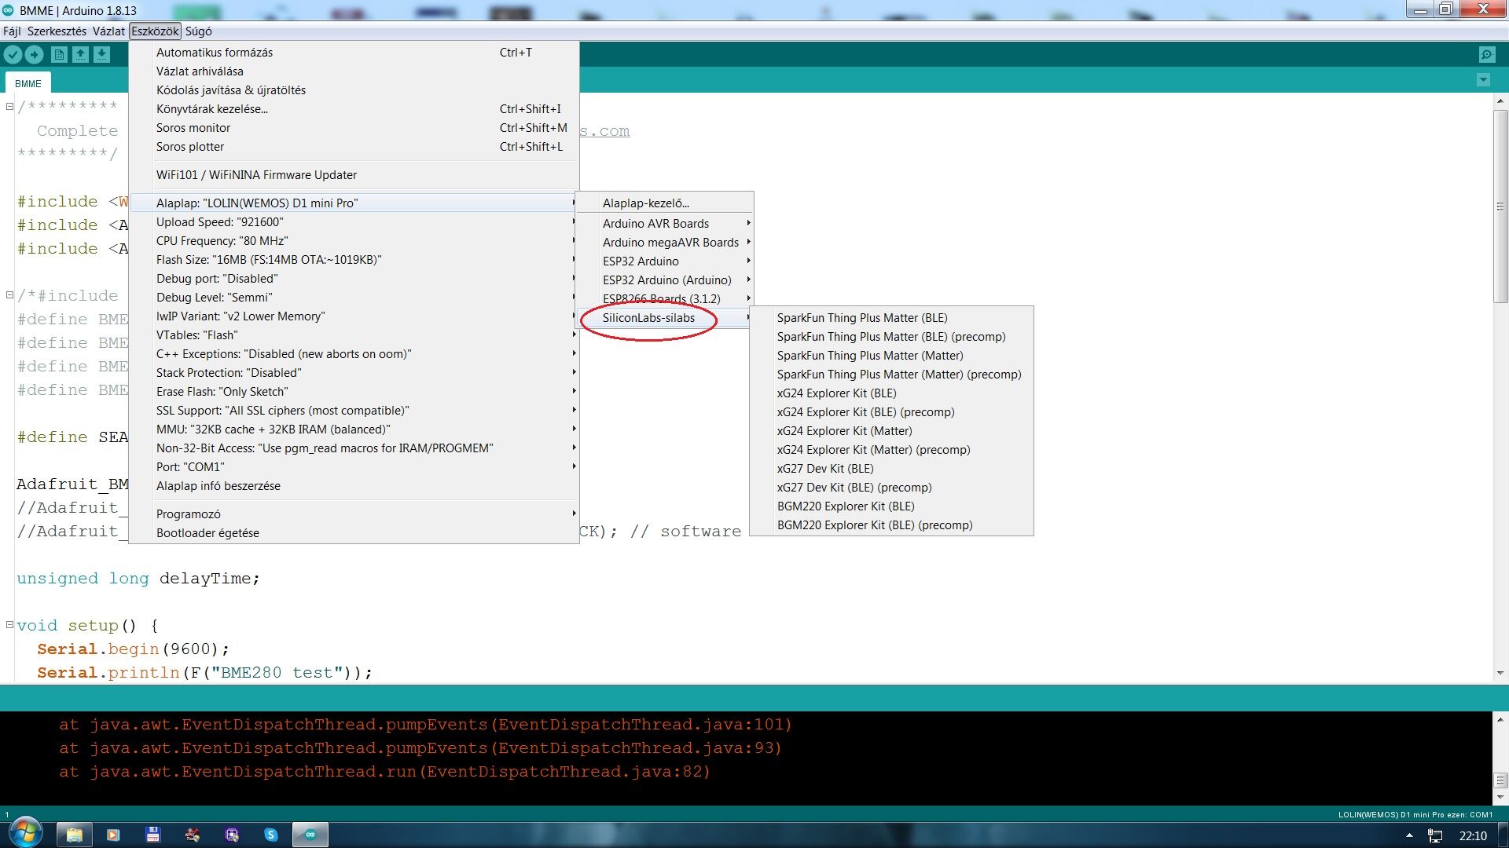The image size is (1509, 848).
Task: Click status text LOLIN(WEMOS) D1 mini Pro ezen: COM1
Action: point(1415,814)
